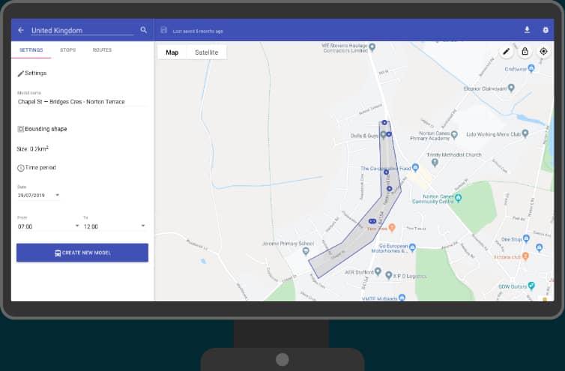The image size is (565, 371).
Task: Switch to the ROUTES tab
Action: pyautogui.click(x=102, y=49)
